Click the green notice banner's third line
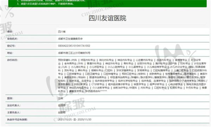Screen dimensions: 211x127 coord(45,4)
